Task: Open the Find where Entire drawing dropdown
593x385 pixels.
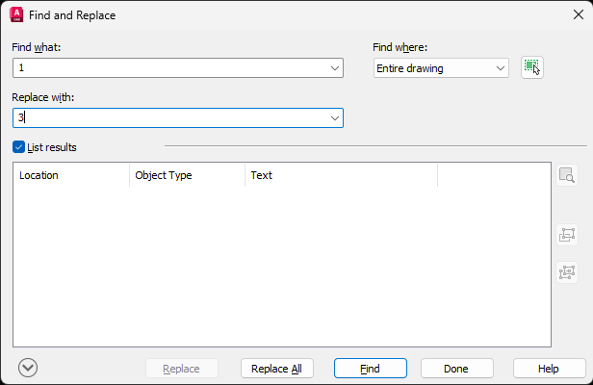Action: point(441,68)
